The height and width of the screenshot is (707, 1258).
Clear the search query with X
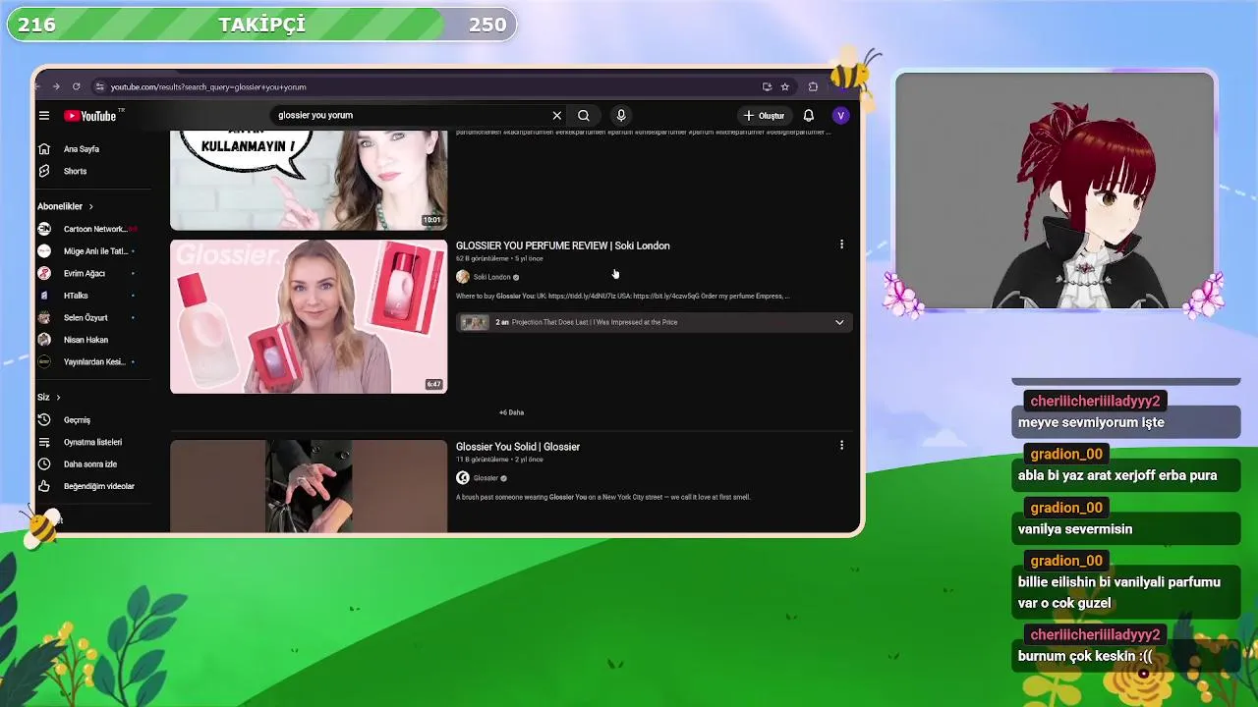click(x=557, y=116)
